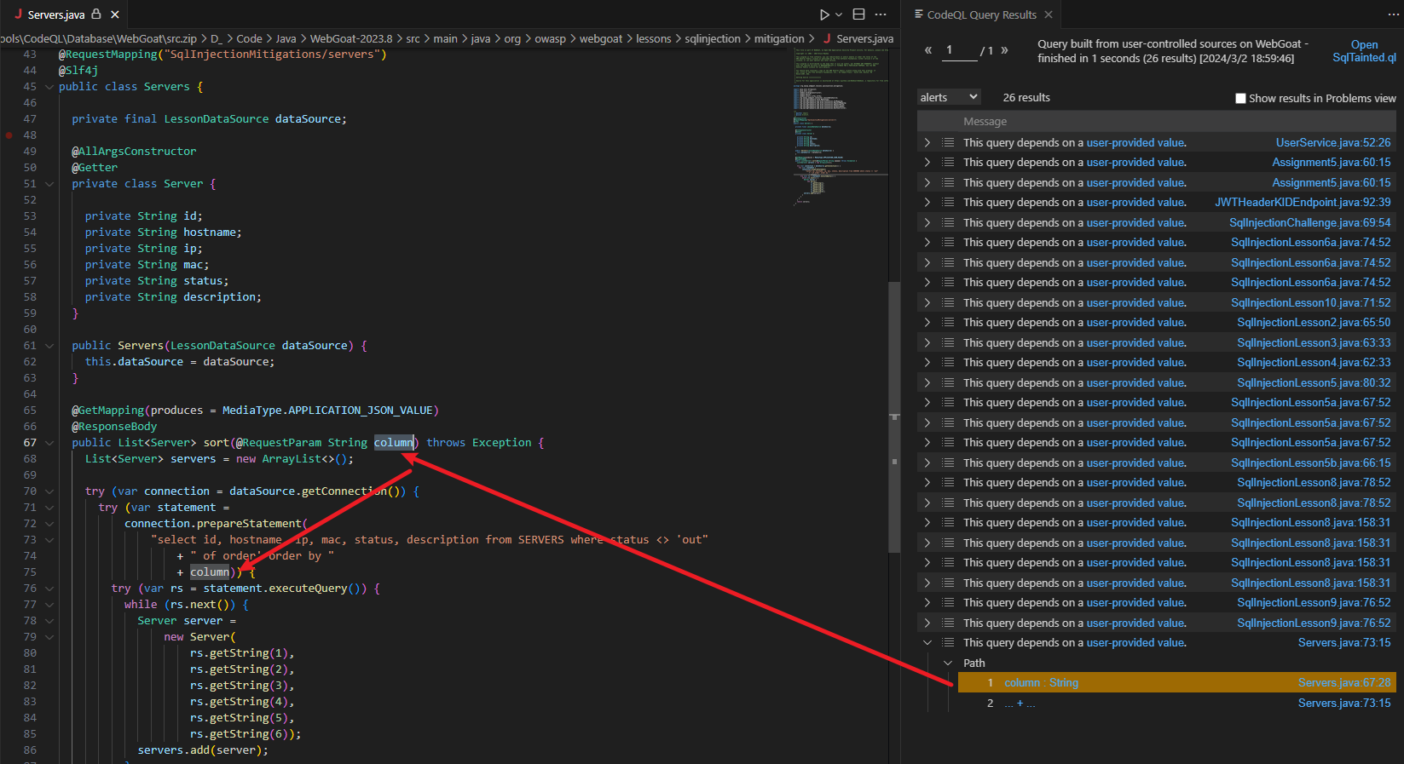Click the editor vertical scrollbar
Image resolution: width=1404 pixels, height=764 pixels.
894,417
